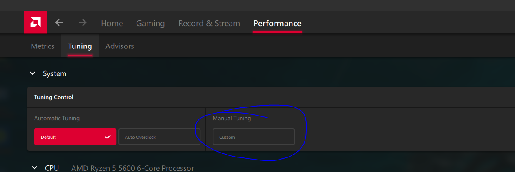Switch to the Metrics sub-tab
Screen dimensions: 515x172
click(x=42, y=46)
